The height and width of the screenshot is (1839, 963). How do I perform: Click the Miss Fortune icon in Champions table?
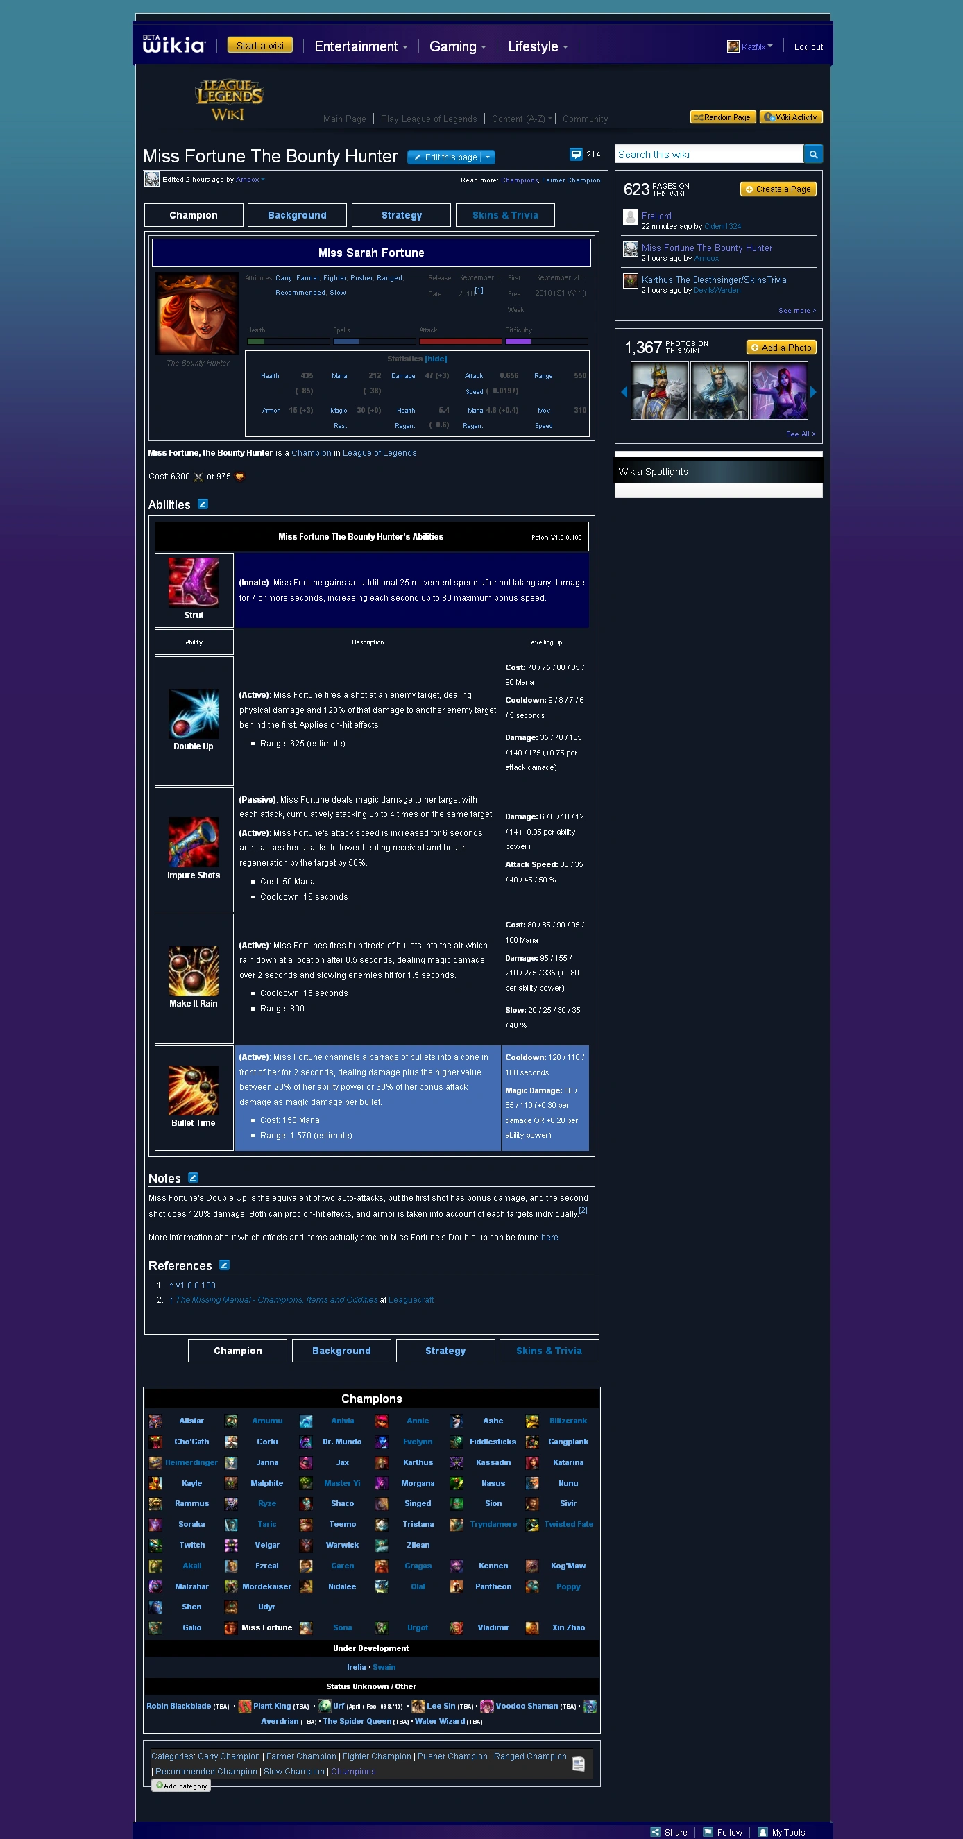[230, 1628]
